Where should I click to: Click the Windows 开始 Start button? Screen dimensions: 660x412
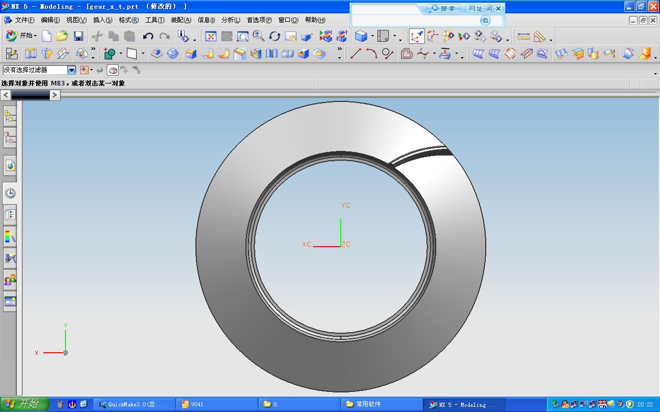(x=24, y=404)
